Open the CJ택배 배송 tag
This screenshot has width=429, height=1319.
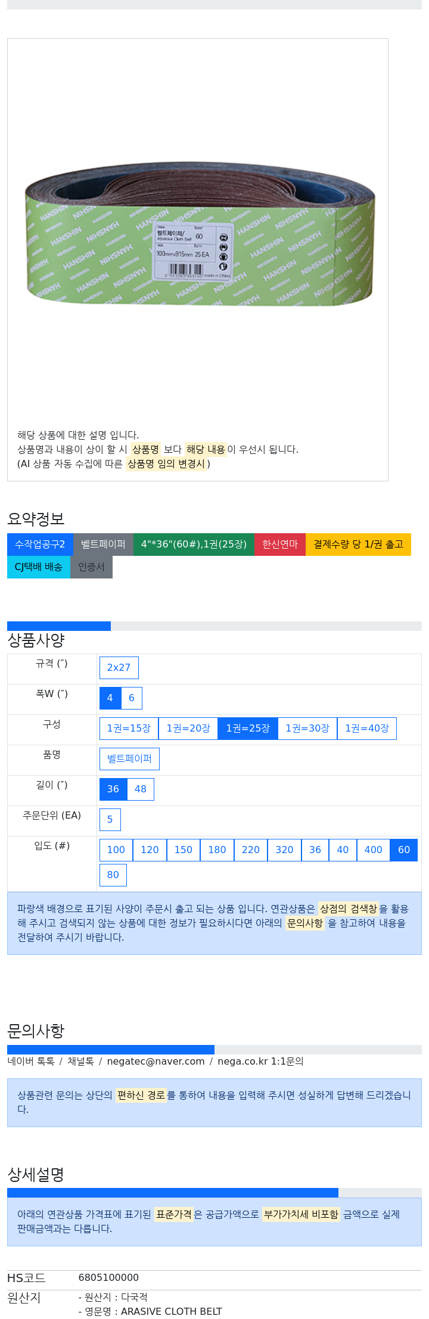[x=39, y=567]
